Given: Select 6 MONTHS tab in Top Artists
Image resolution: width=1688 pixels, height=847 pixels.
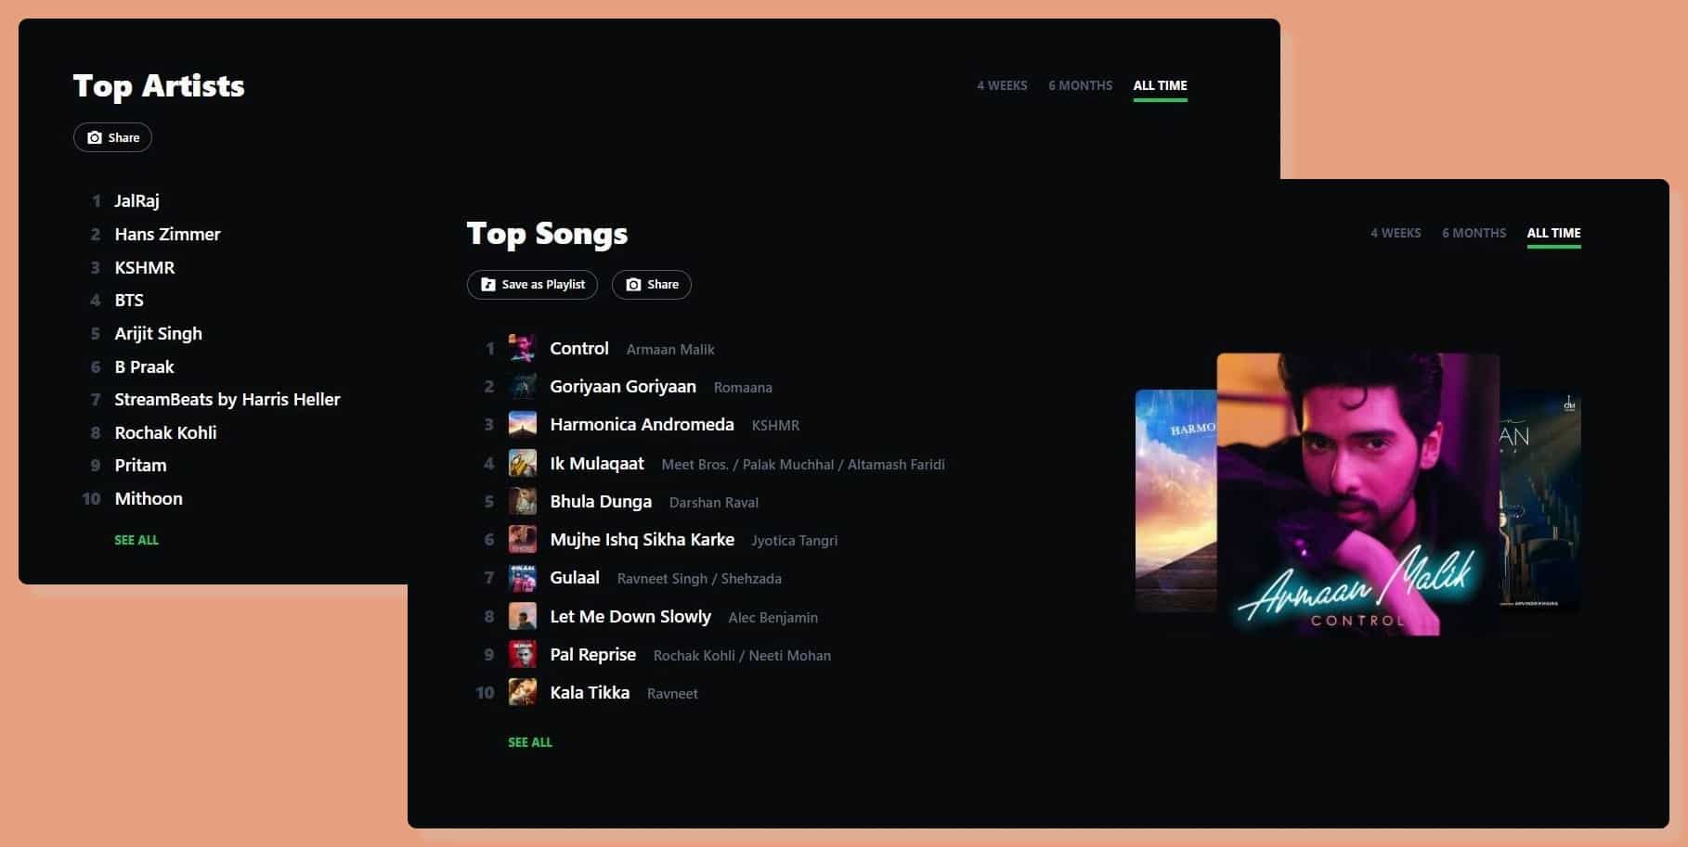Looking at the screenshot, I should click(1080, 85).
